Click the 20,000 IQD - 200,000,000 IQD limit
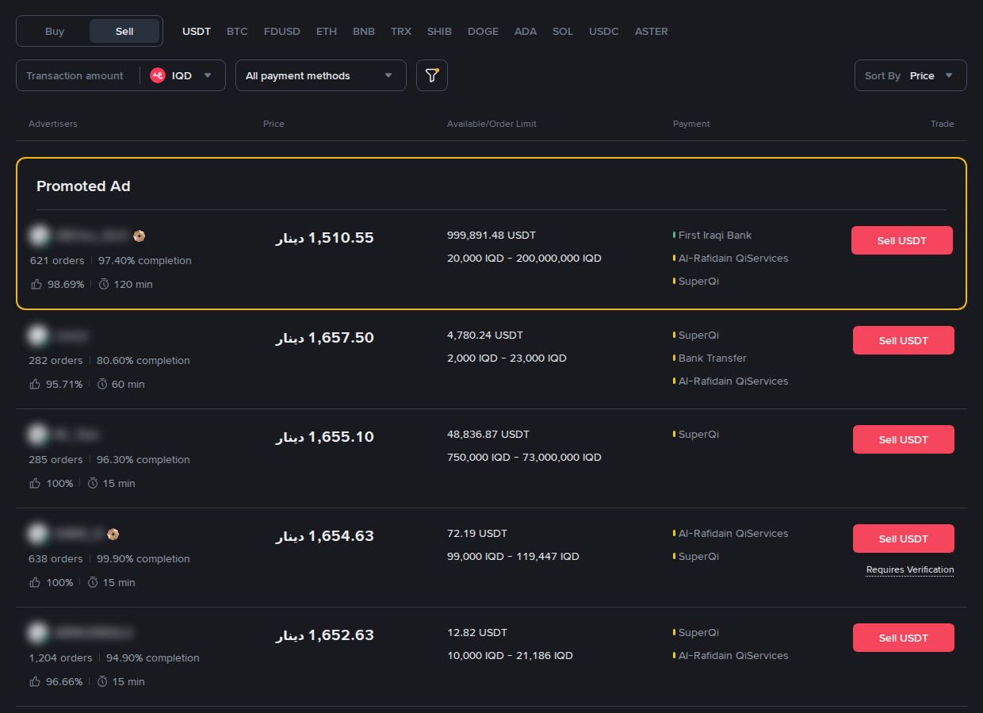This screenshot has width=983, height=713. point(524,258)
